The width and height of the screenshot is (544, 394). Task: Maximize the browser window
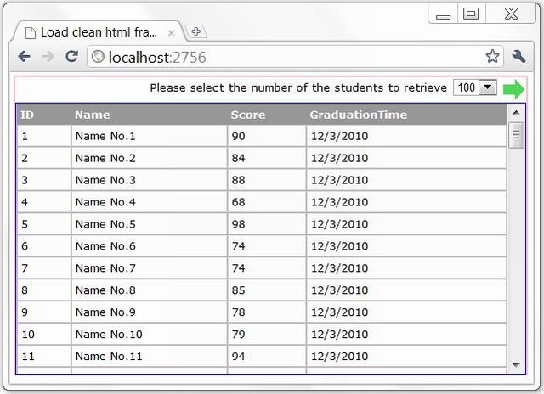pyautogui.click(x=471, y=14)
